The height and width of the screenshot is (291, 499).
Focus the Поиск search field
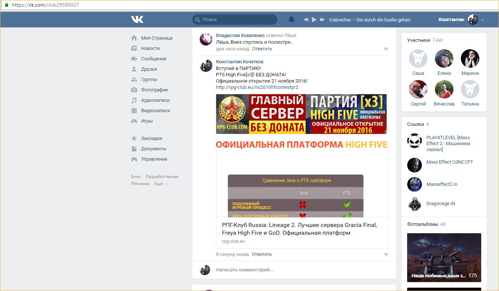coord(235,20)
